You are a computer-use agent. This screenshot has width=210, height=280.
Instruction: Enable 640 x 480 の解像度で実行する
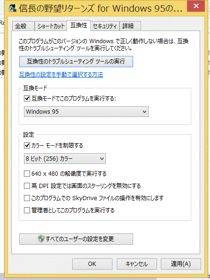coord(27,173)
